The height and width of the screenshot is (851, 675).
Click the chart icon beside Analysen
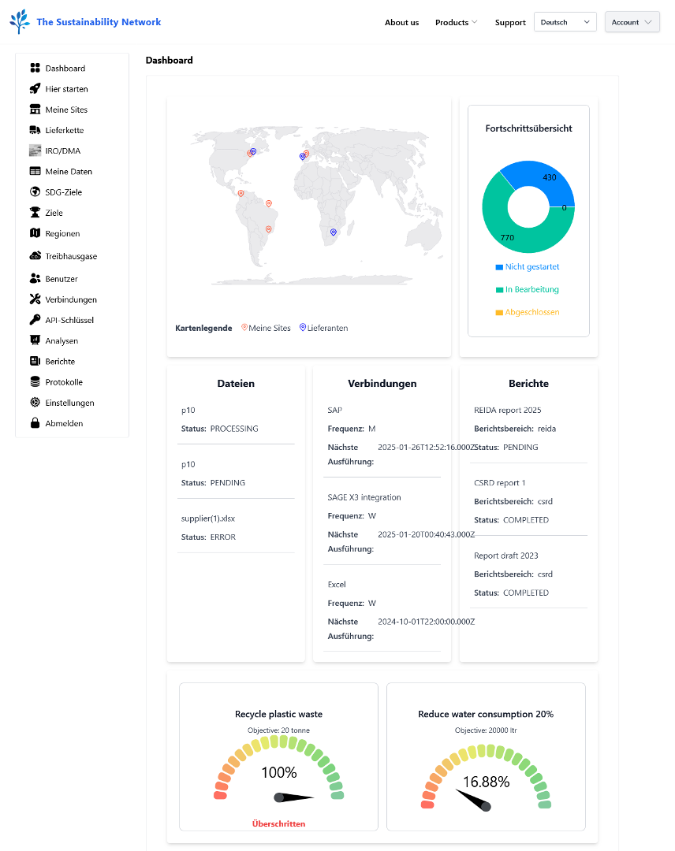35,340
